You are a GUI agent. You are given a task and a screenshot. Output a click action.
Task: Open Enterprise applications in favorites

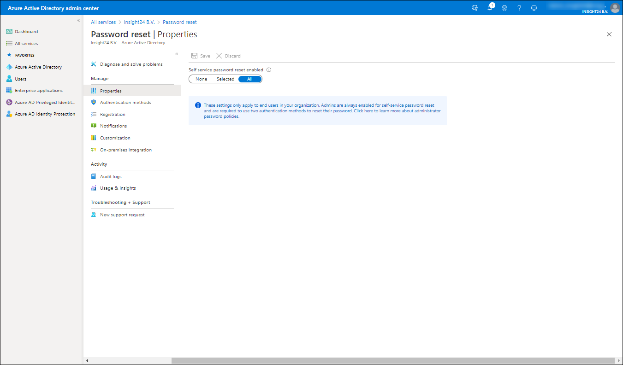pos(39,91)
